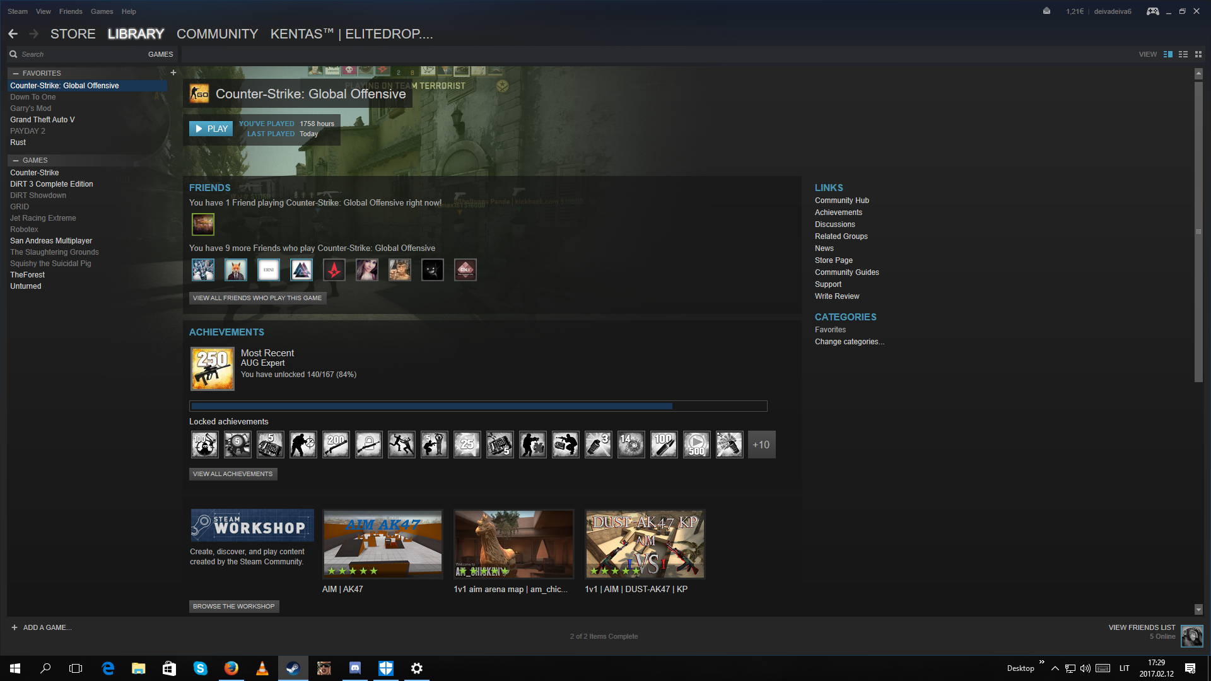Image resolution: width=1211 pixels, height=681 pixels.
Task: Open the Change categories link
Action: coord(850,342)
